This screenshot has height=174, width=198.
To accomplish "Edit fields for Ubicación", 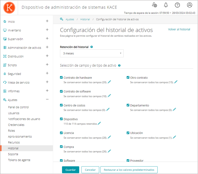I will [x=174, y=137].
